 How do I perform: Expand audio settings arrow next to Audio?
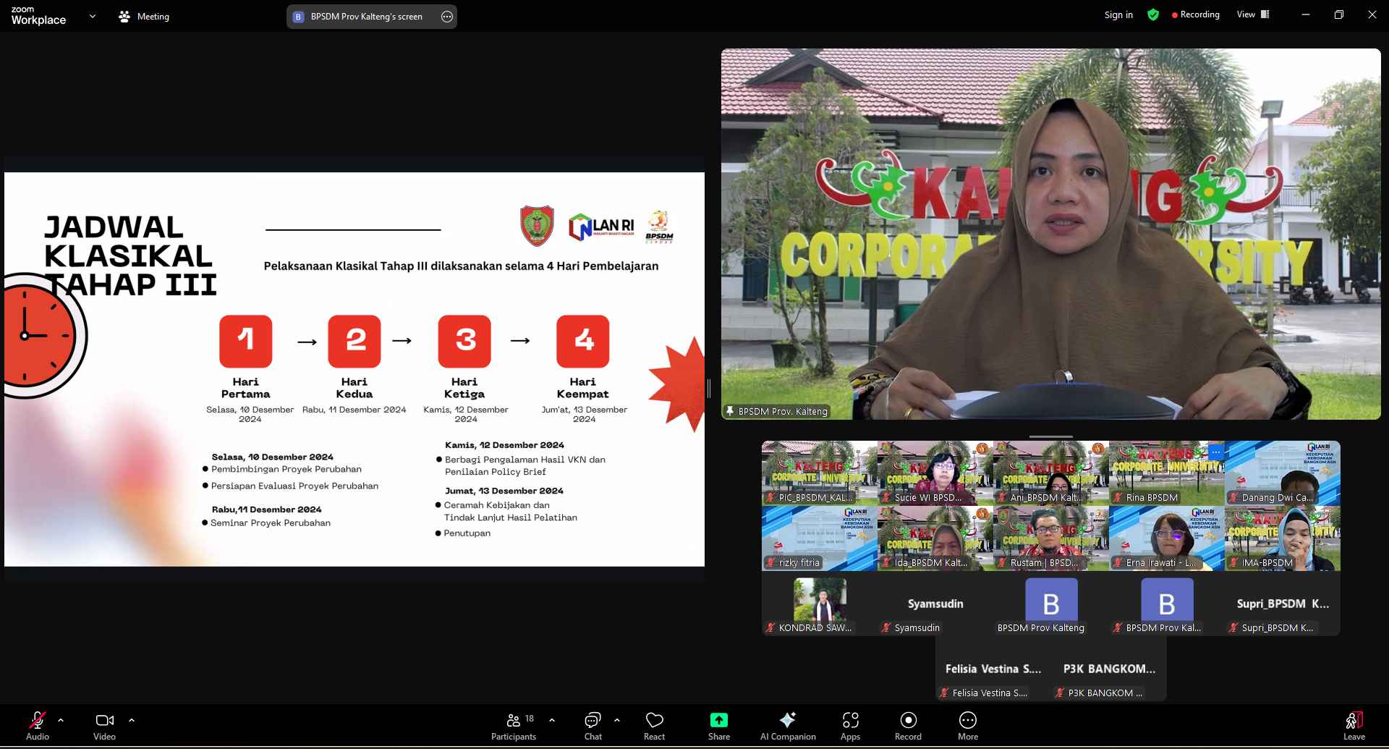(61, 720)
